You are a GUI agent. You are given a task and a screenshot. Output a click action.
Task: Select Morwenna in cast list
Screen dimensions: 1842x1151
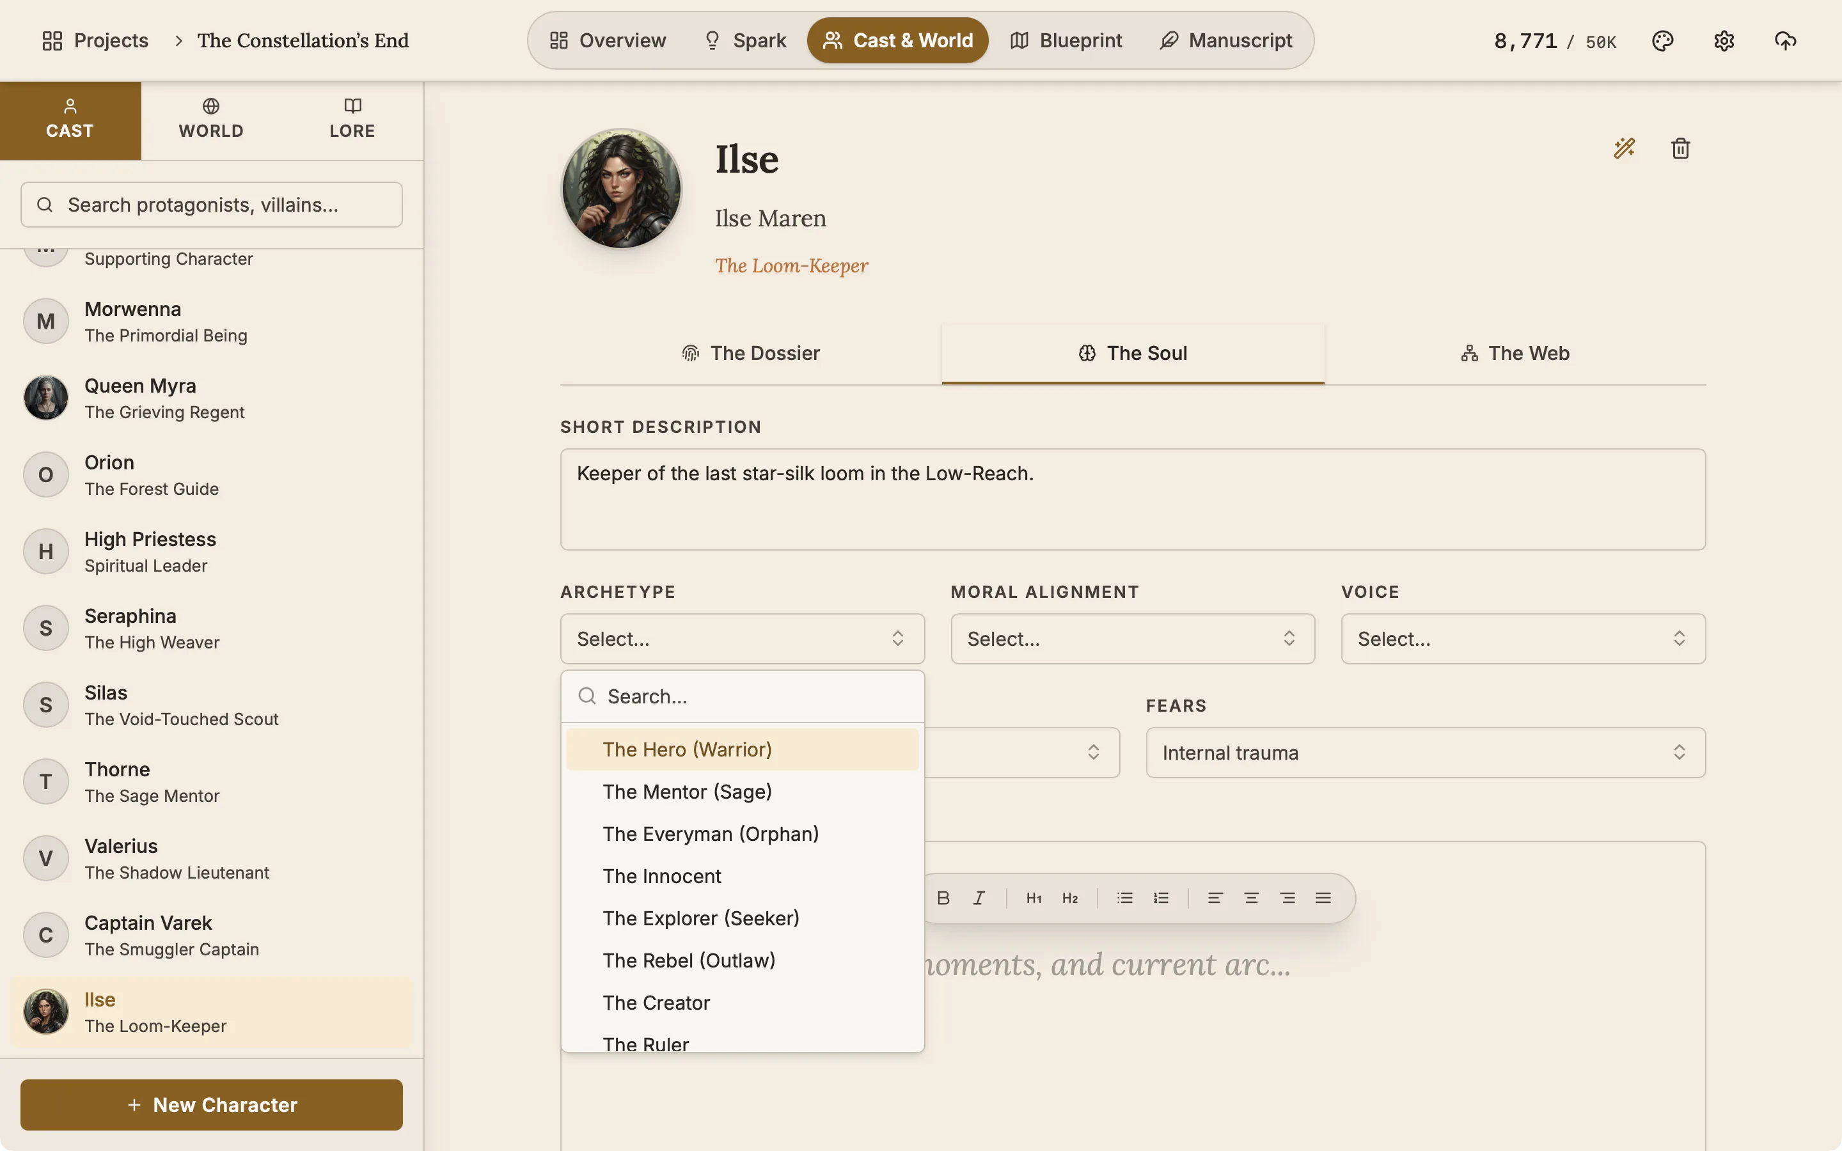(x=211, y=321)
